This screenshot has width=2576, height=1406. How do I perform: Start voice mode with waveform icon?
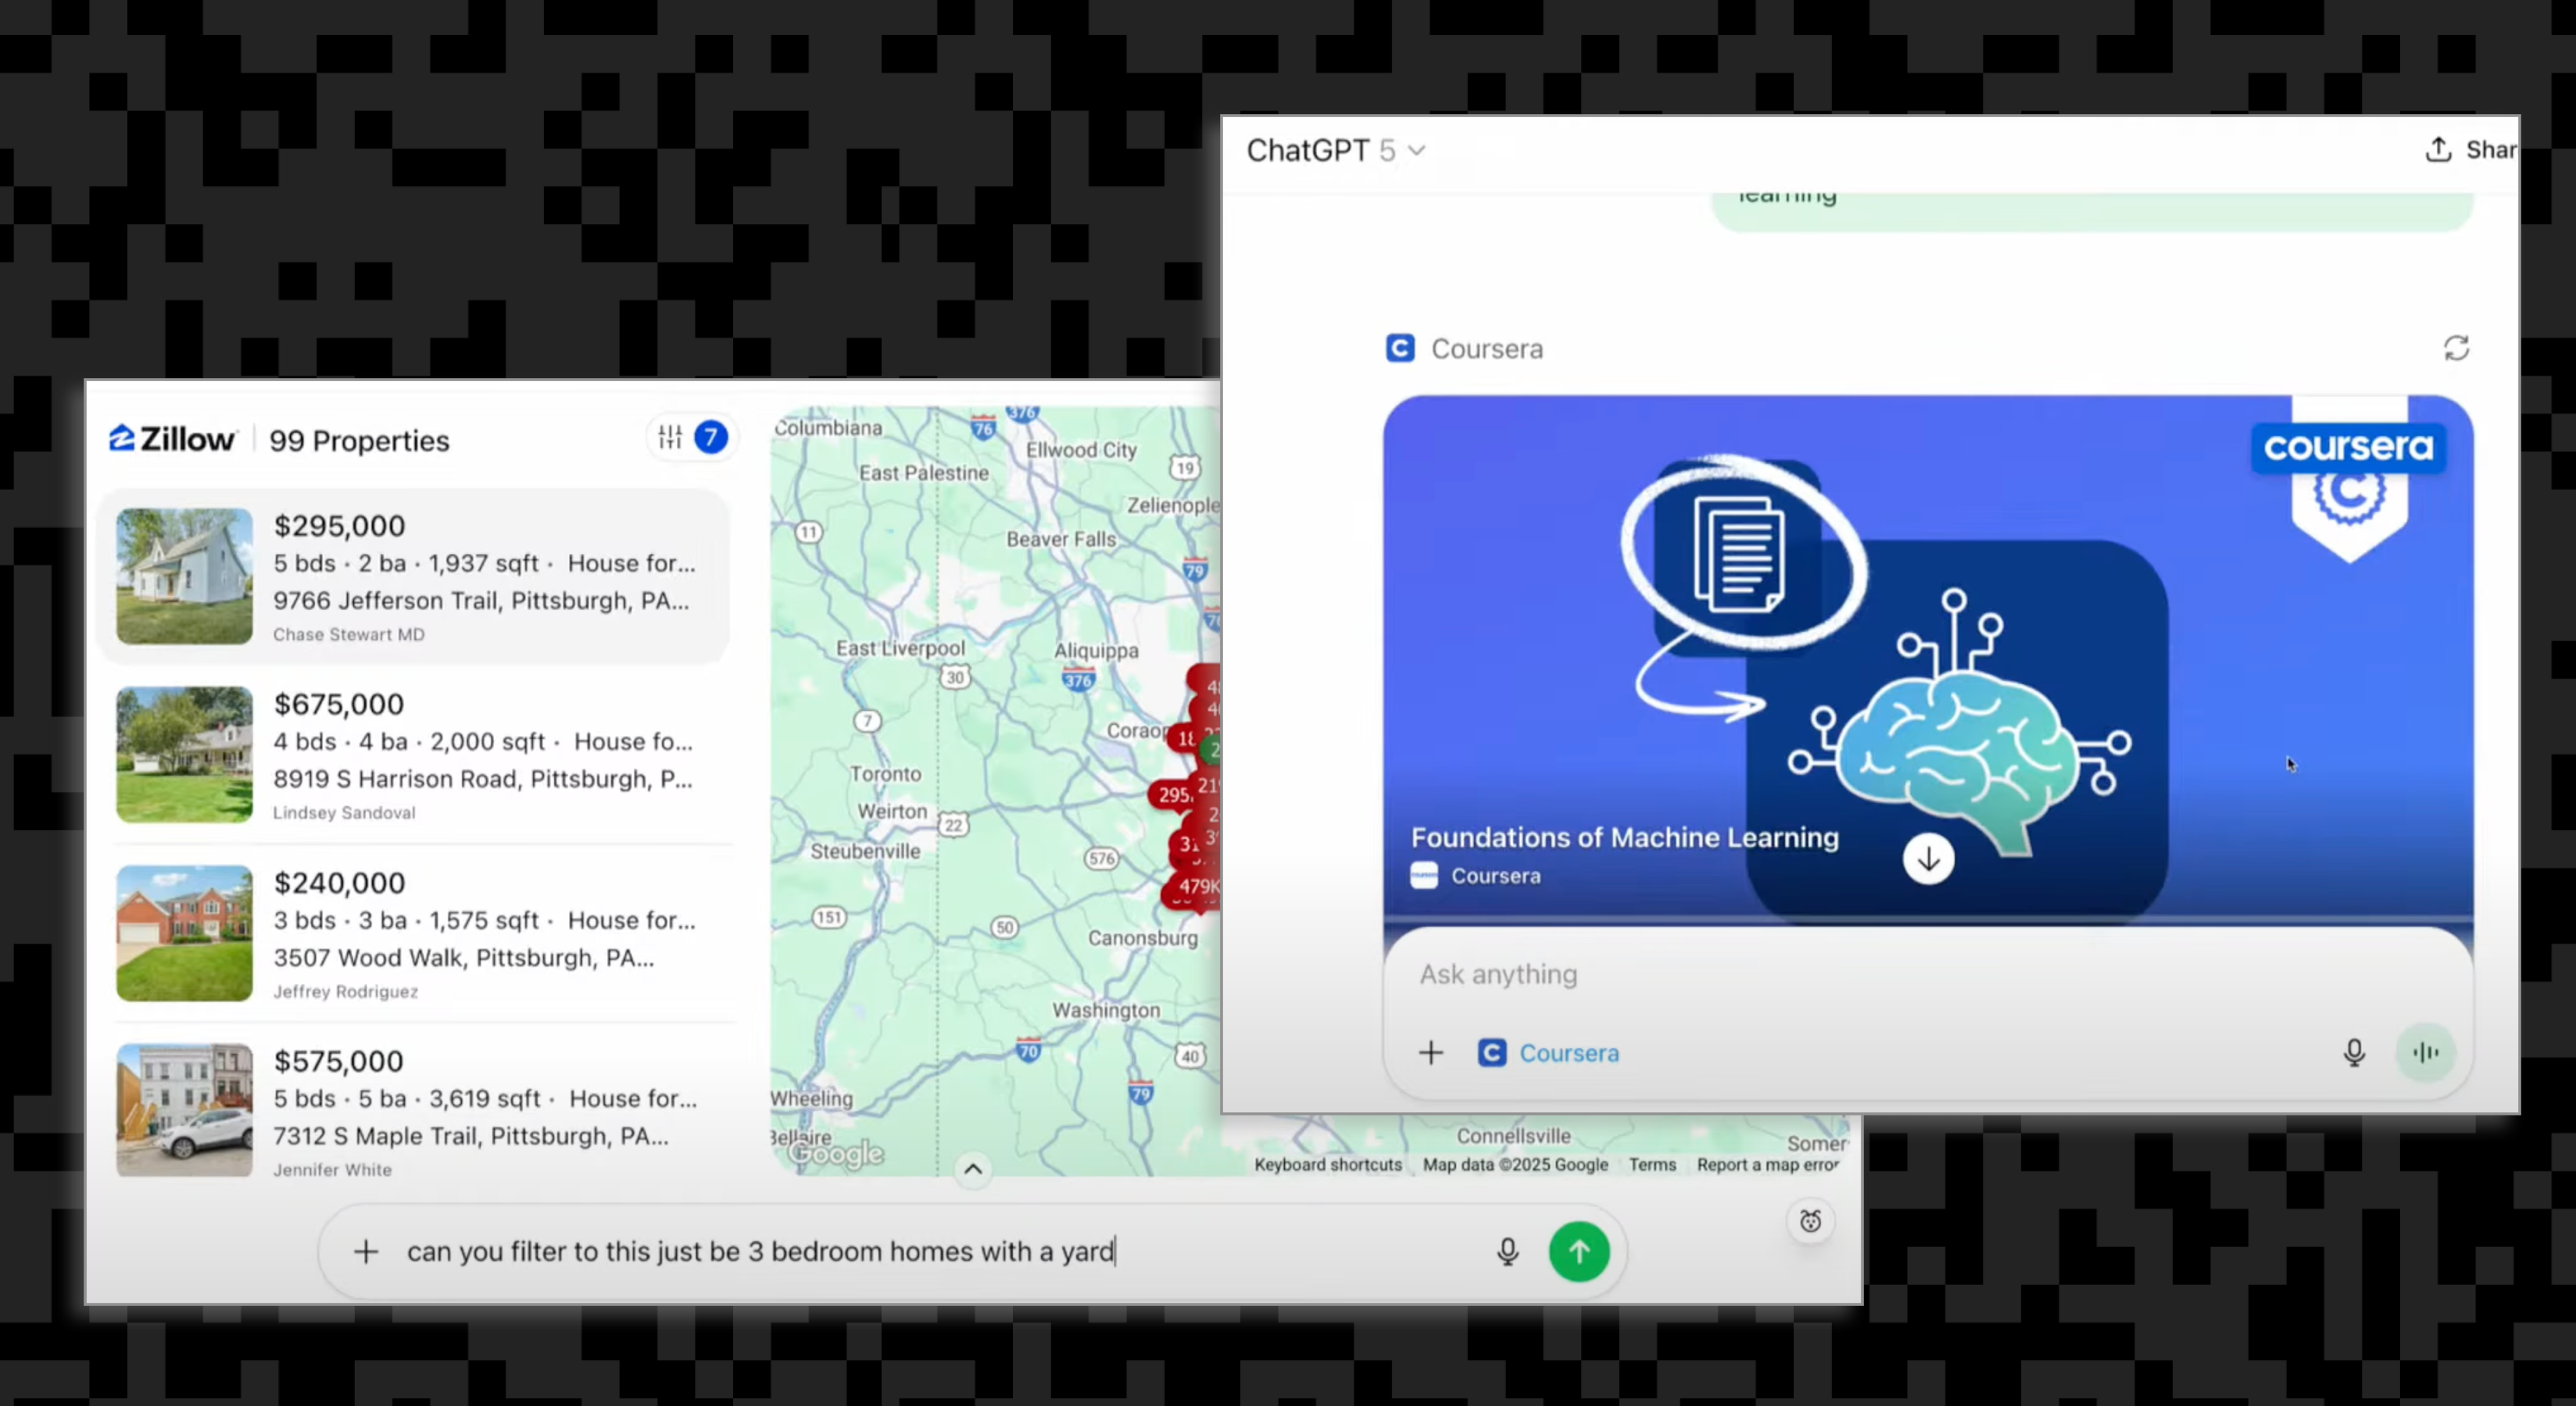[x=2425, y=1052]
